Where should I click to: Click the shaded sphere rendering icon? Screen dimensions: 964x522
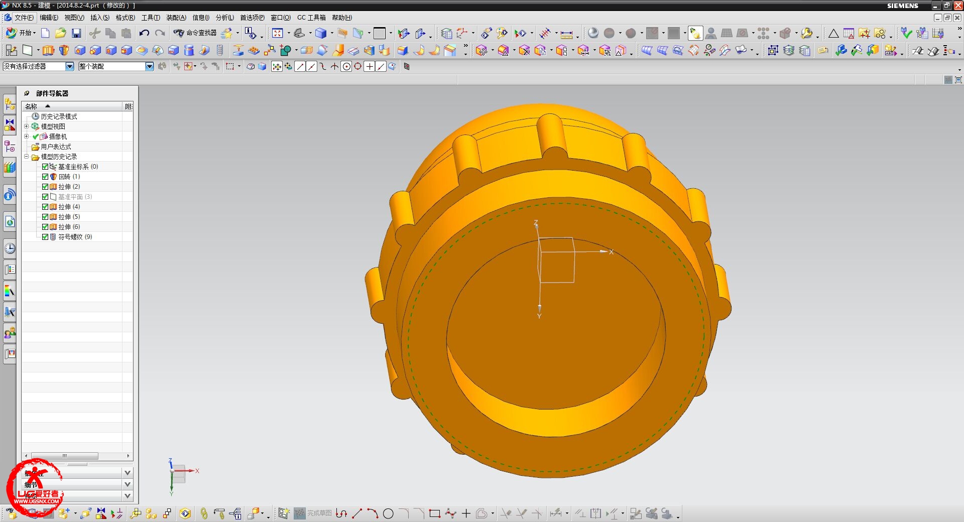coord(593,33)
